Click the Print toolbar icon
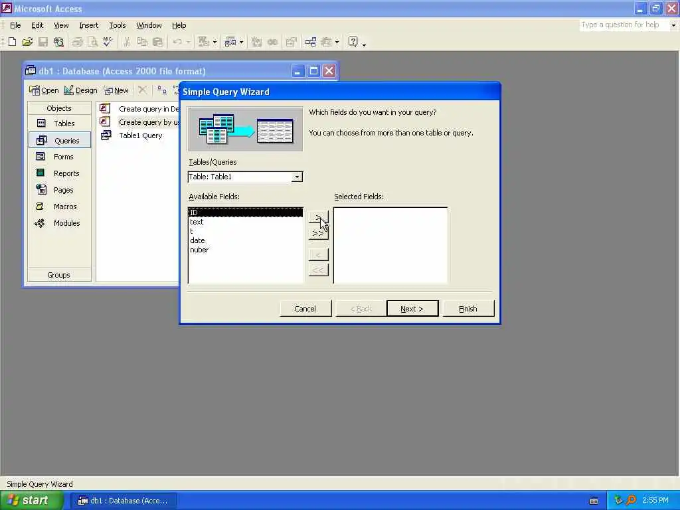 click(78, 42)
